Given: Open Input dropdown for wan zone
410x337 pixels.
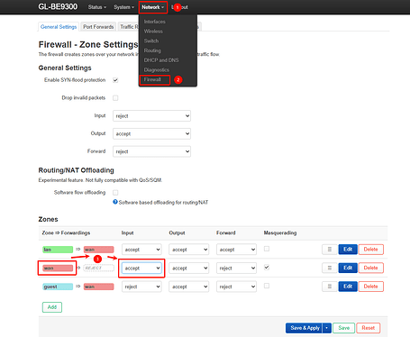Looking at the screenshot, I should 141,269.
